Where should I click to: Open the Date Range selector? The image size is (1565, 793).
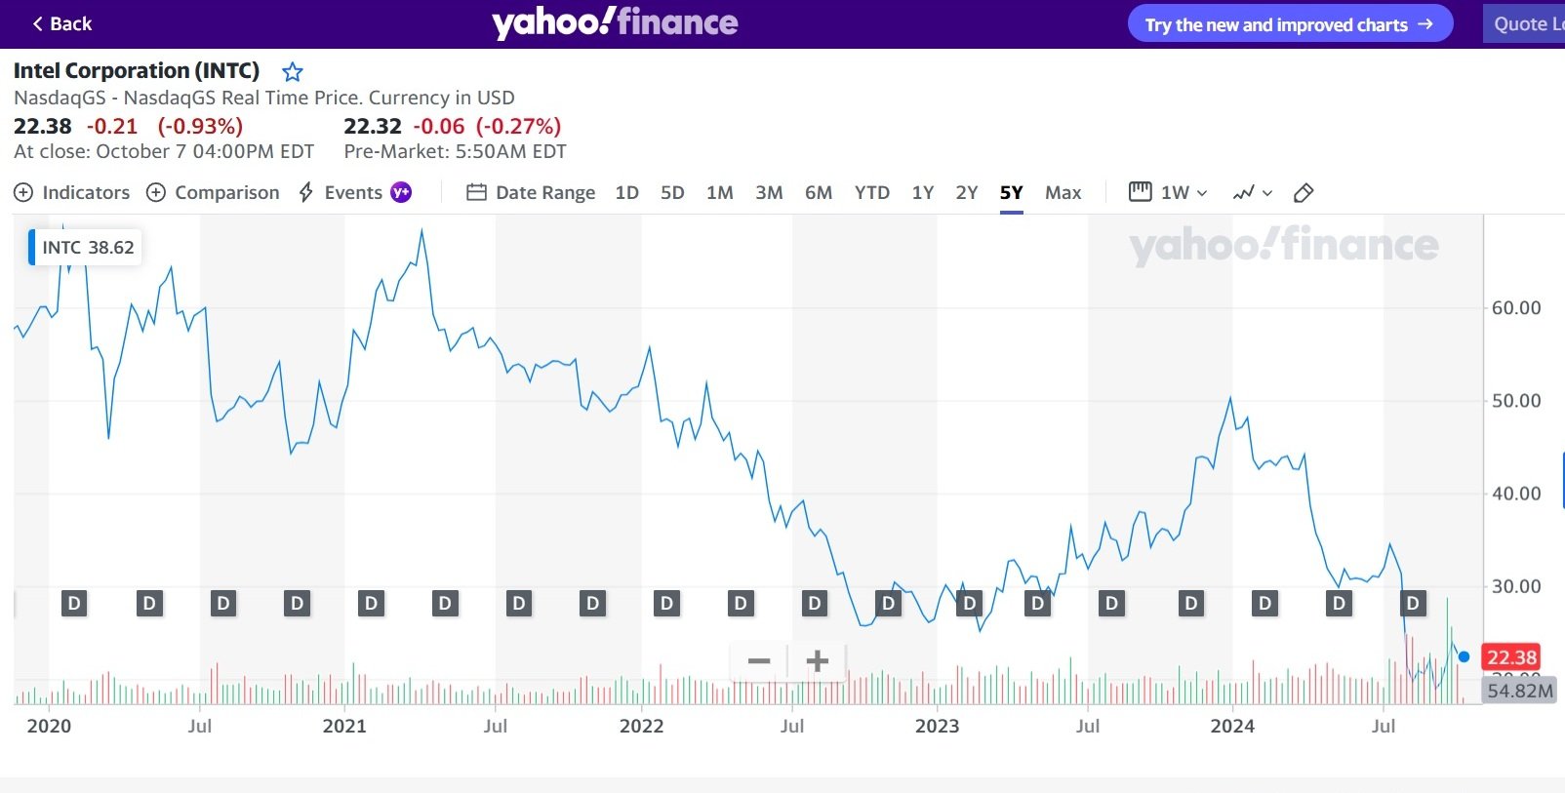tap(544, 192)
